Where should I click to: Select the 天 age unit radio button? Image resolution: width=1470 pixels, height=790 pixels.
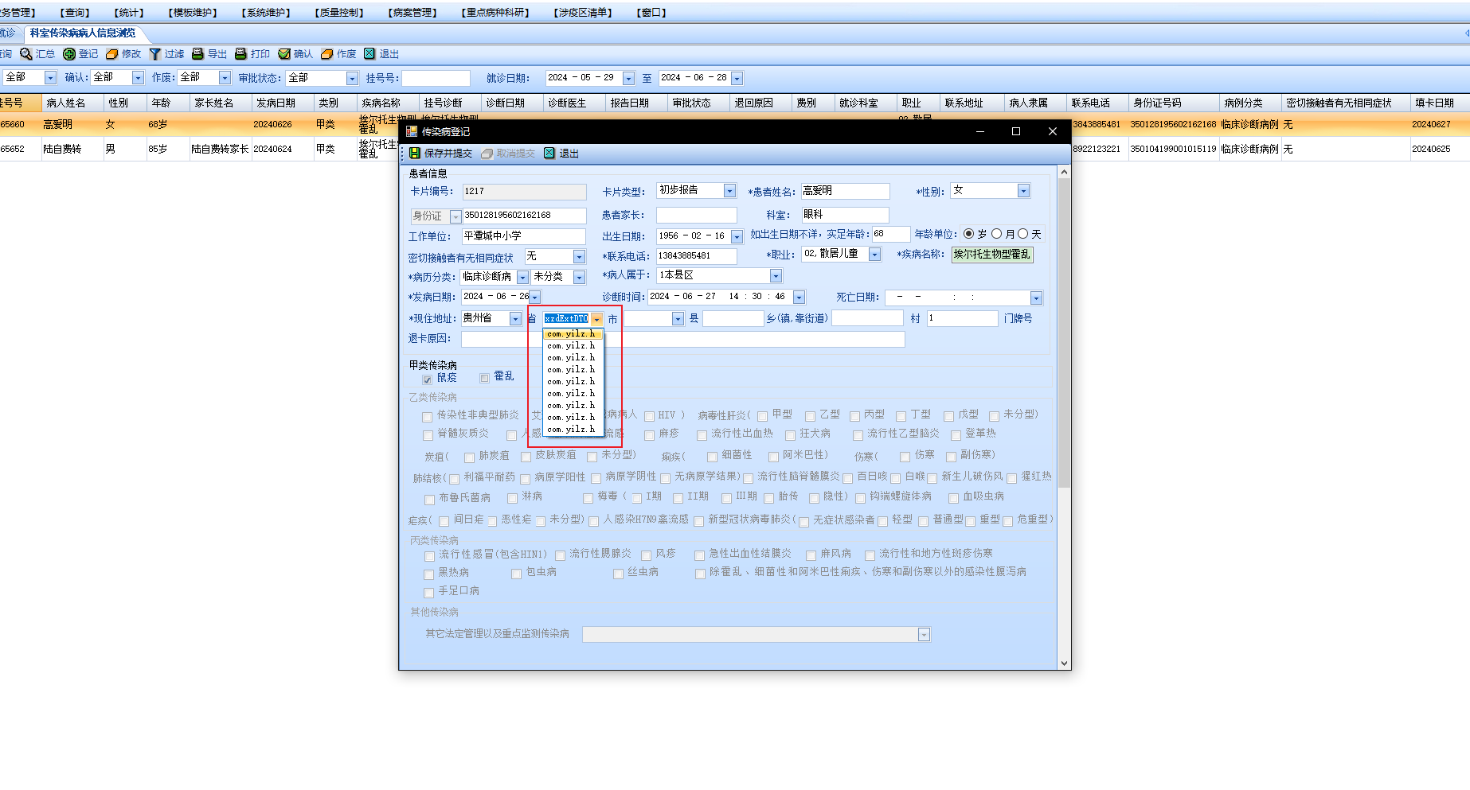1022,234
